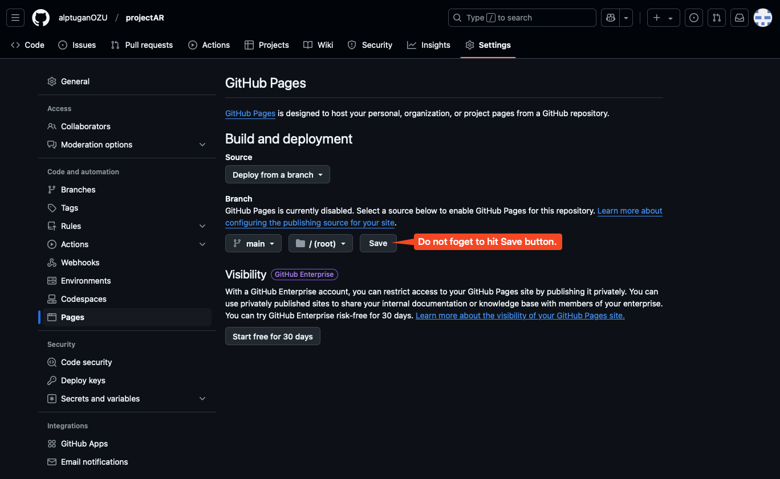Select the Settings tab
The image size is (780, 479).
click(x=488, y=45)
